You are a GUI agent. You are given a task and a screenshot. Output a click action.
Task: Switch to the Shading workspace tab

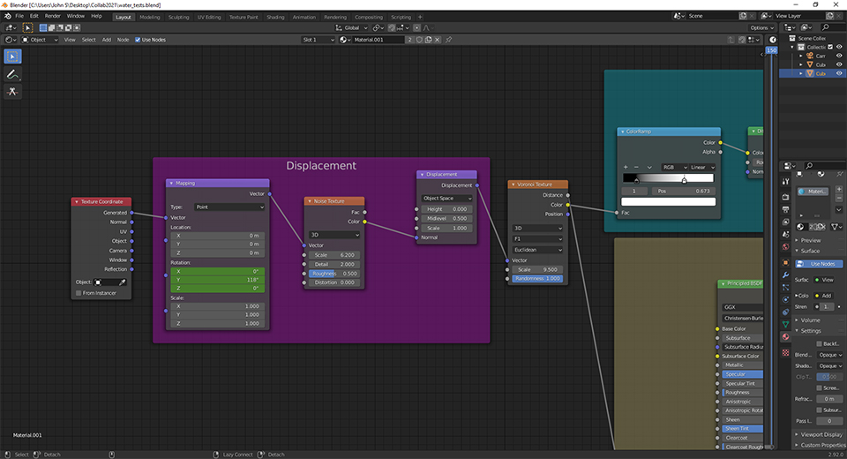pos(275,17)
